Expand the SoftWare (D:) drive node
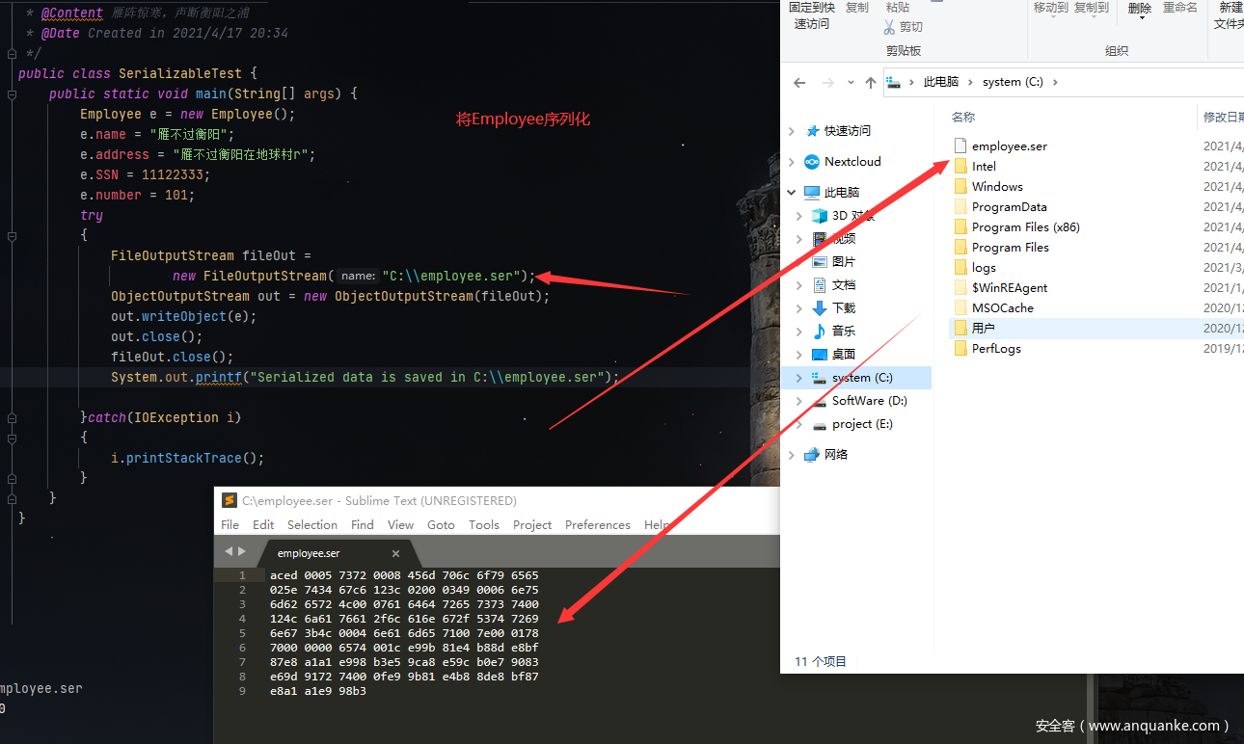The height and width of the screenshot is (744, 1244). 799,401
